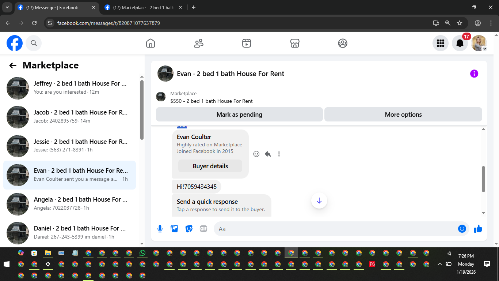Open the Friends icon in top navigation
This screenshot has height=281, width=499.
click(x=199, y=43)
